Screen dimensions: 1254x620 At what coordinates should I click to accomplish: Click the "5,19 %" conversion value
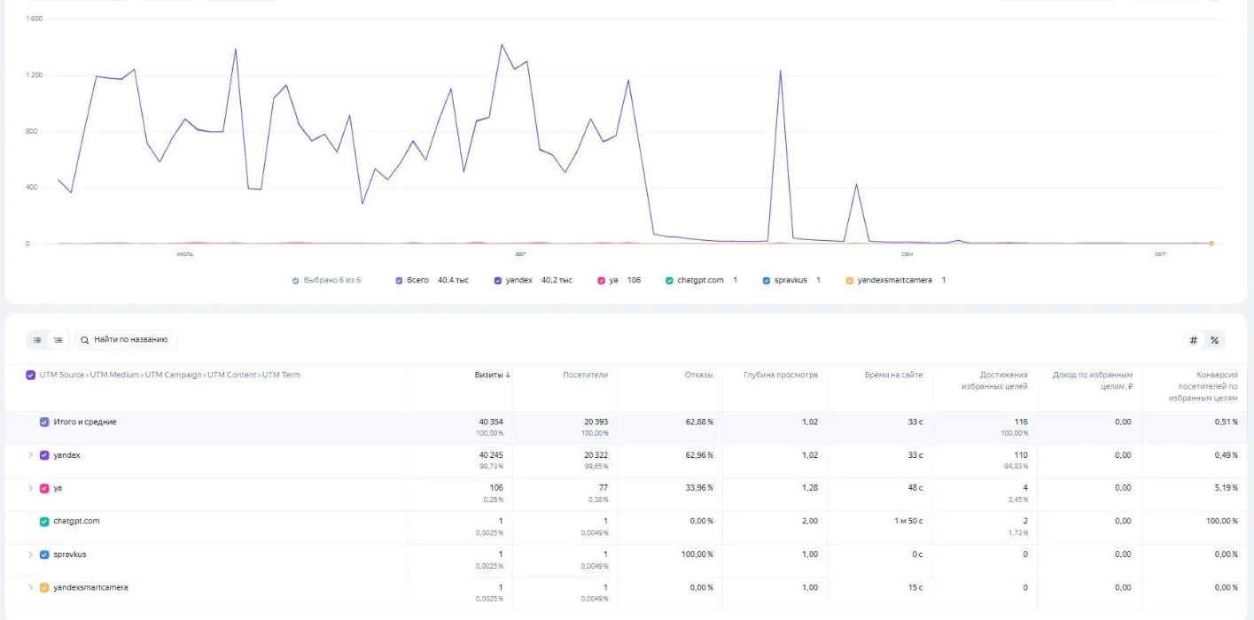point(1227,488)
